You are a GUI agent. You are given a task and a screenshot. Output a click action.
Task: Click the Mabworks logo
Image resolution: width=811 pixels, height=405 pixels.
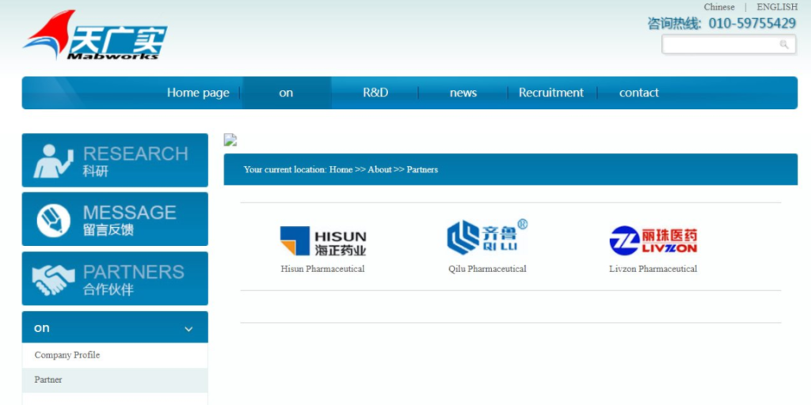pos(95,35)
